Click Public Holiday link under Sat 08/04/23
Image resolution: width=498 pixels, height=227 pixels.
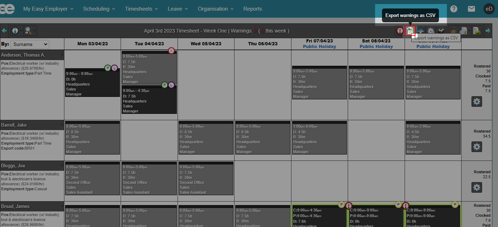pos(376,47)
